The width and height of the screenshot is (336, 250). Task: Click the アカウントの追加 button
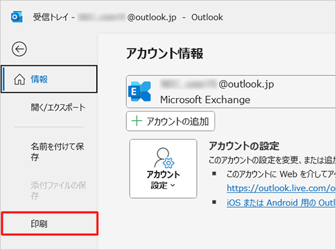(171, 121)
